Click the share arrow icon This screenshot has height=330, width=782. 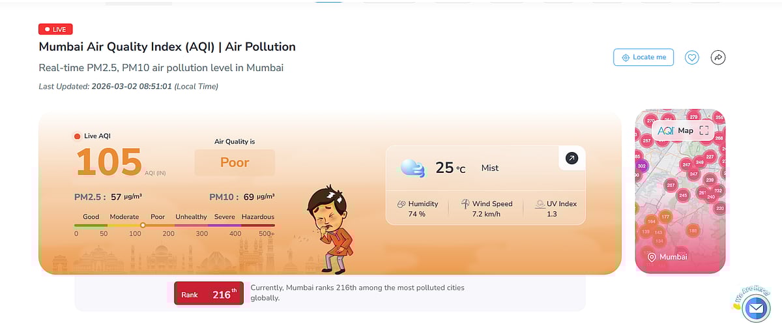click(x=717, y=57)
